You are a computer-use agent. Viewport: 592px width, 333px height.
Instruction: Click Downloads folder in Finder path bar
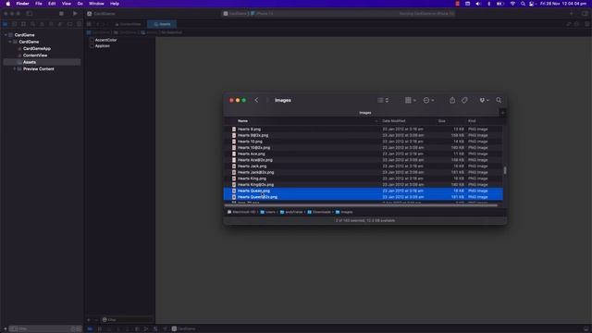click(x=319, y=212)
